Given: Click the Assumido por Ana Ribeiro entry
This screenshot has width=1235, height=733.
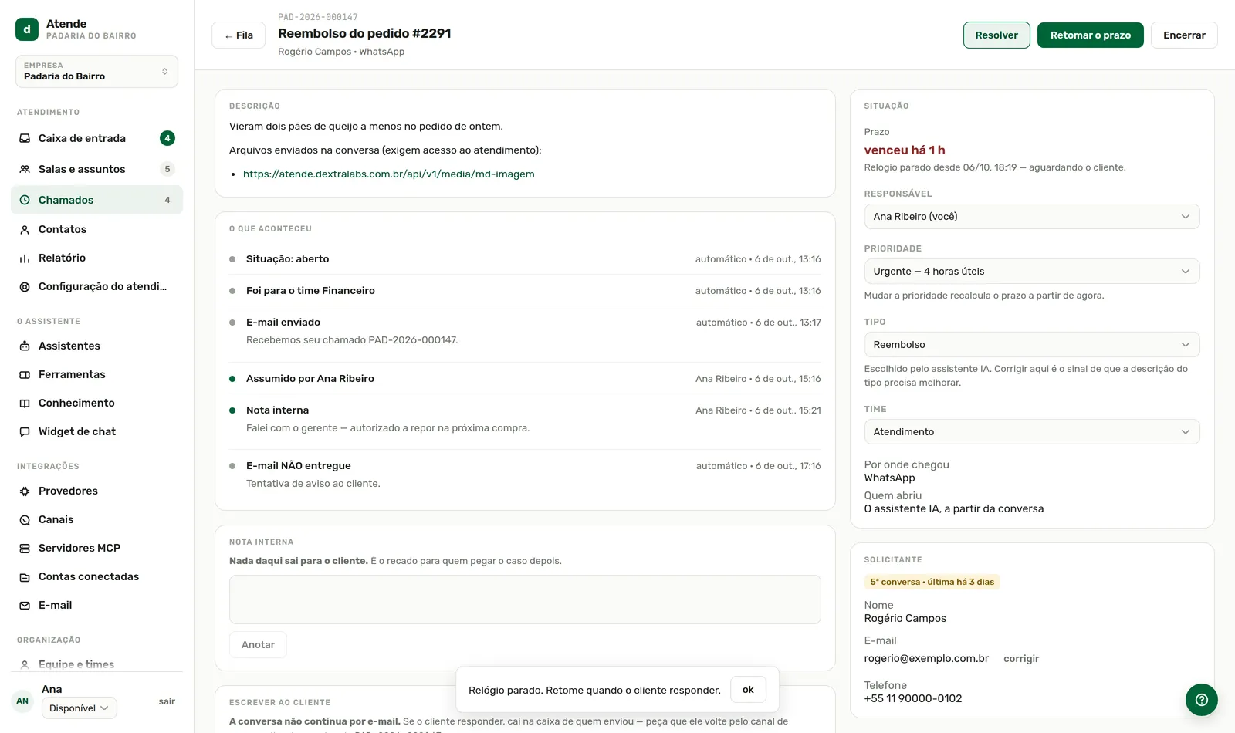Looking at the screenshot, I should (x=525, y=379).
